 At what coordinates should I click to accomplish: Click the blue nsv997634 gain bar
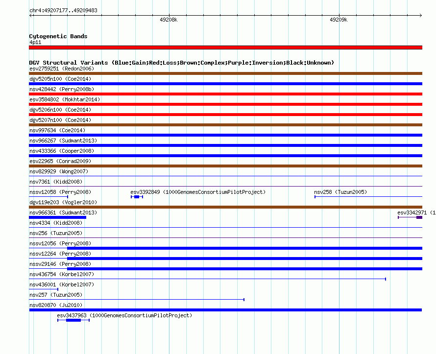point(225,135)
